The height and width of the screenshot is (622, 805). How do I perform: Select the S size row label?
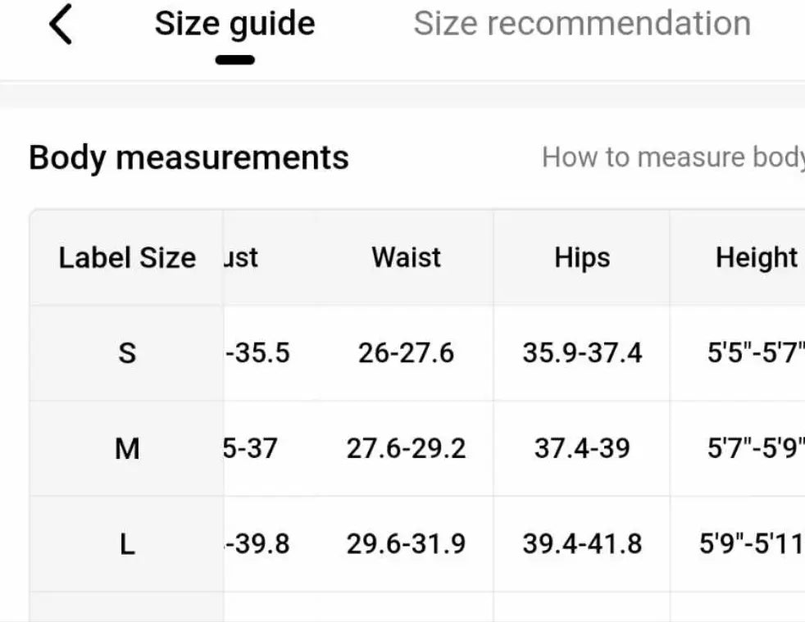point(127,353)
